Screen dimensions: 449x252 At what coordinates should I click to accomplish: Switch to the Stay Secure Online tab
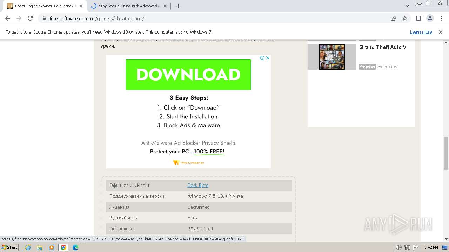point(129,6)
